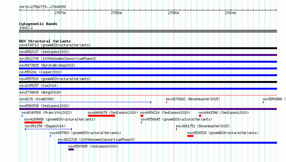Click the nsv6240508 Prakrithi2022 label
This screenshot has height=162, width=286.
pyautogui.click(x=47, y=113)
